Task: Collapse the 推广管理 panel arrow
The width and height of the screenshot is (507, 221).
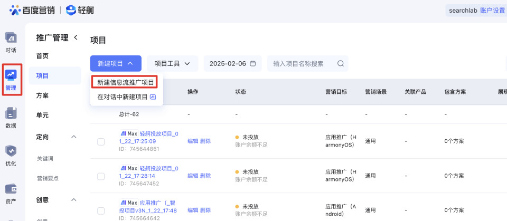Action: [76, 37]
